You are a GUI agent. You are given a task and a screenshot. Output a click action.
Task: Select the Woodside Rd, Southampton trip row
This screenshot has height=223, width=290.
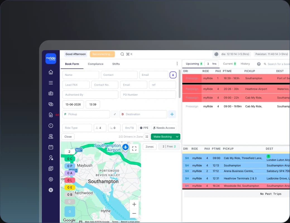coord(236,186)
